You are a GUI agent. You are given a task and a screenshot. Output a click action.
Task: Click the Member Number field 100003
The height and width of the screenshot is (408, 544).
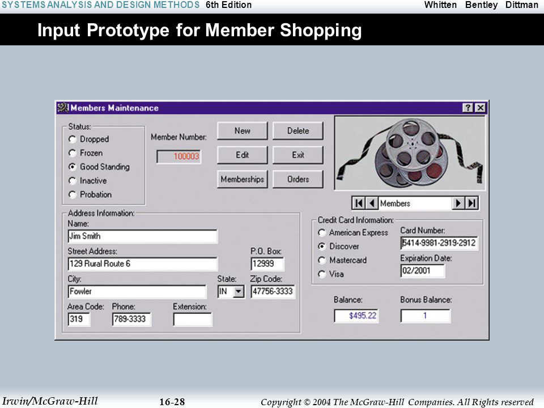(x=178, y=156)
